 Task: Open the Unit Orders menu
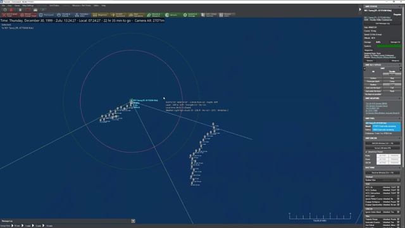[54, 6]
